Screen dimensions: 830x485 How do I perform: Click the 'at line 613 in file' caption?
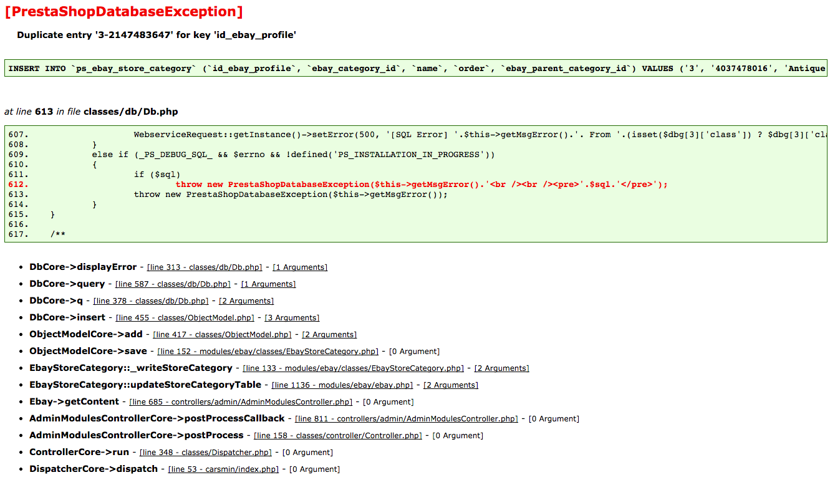click(91, 112)
